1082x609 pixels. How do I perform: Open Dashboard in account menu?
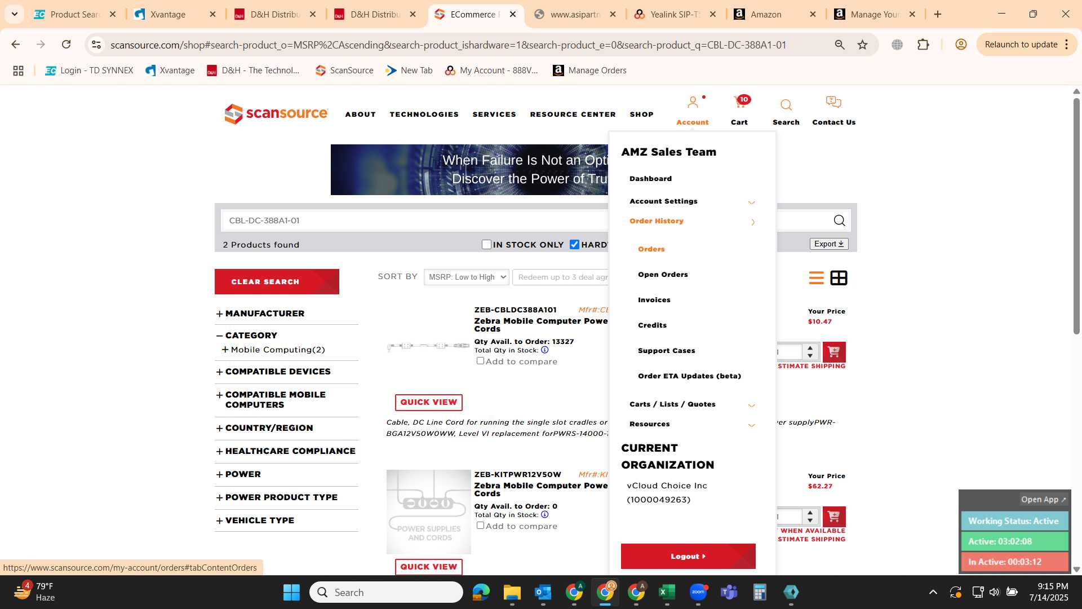[650, 179]
